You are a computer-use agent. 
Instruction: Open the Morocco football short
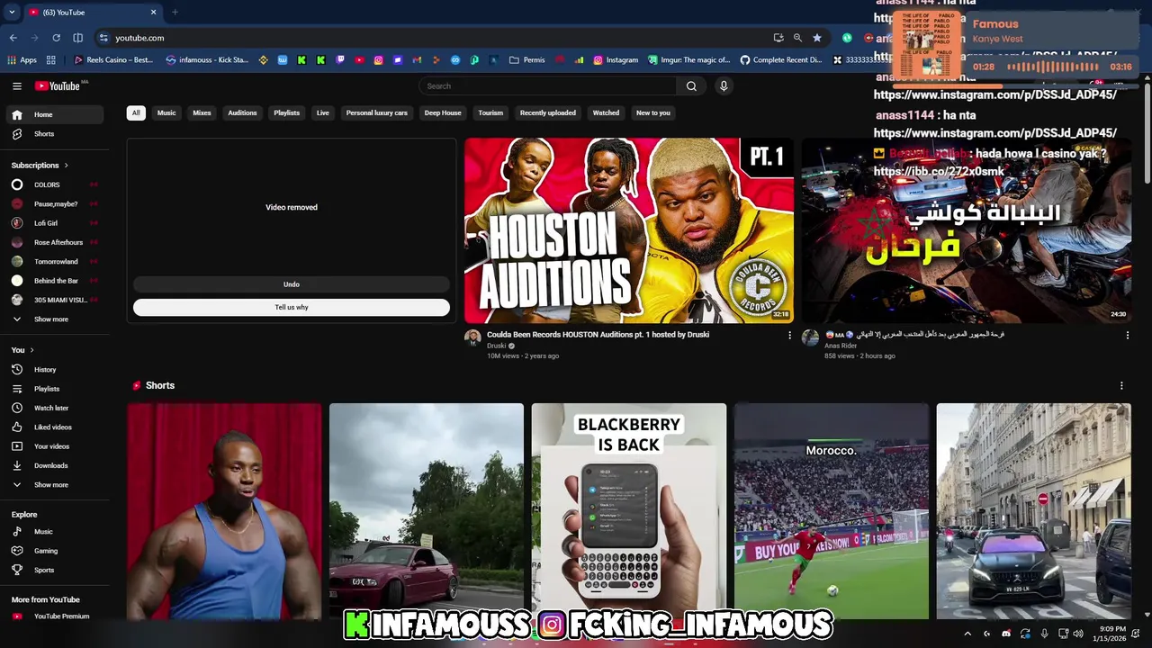(832, 511)
